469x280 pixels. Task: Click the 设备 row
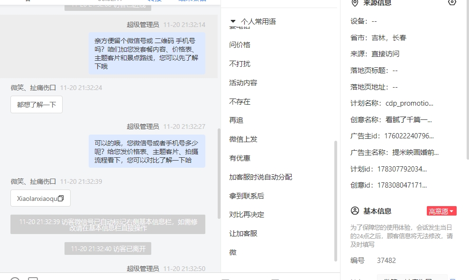click(363, 21)
